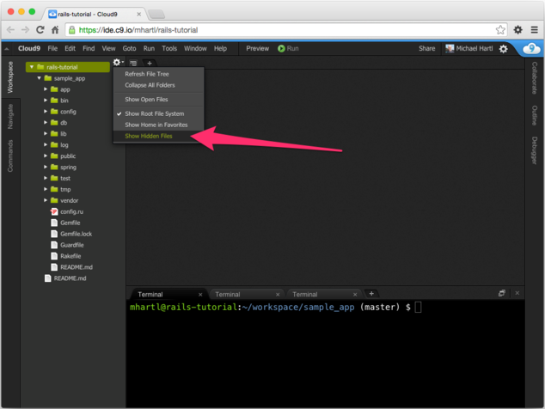The width and height of the screenshot is (545, 409).
Task: Click the plus icon to add terminal tab
Action: tap(371, 294)
